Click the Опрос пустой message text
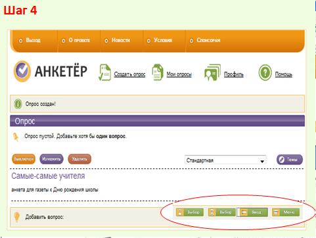The height and width of the screenshot is (238, 316). point(76,136)
